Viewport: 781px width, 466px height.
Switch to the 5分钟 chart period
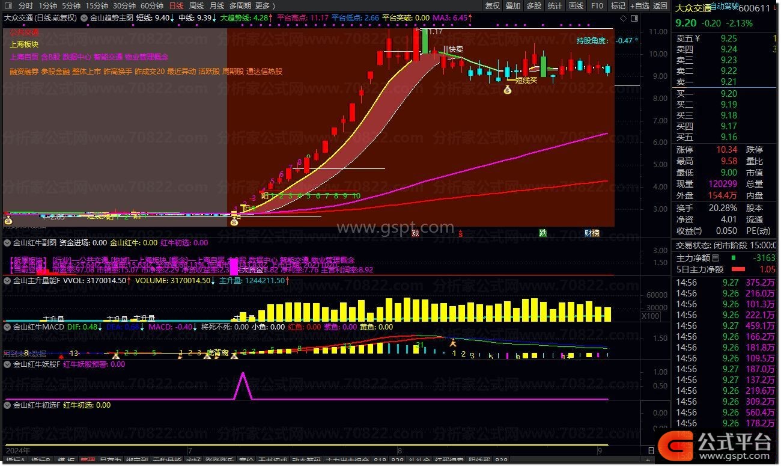(x=71, y=5)
